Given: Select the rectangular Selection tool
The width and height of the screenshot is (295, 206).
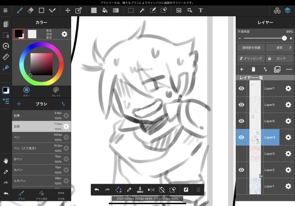Looking at the screenshot, I should (x=131, y=10).
